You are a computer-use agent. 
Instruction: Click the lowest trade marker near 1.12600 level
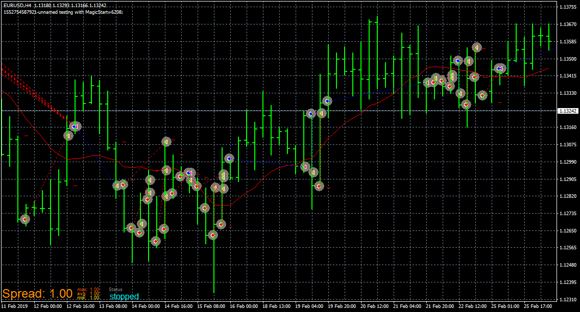tap(156, 242)
